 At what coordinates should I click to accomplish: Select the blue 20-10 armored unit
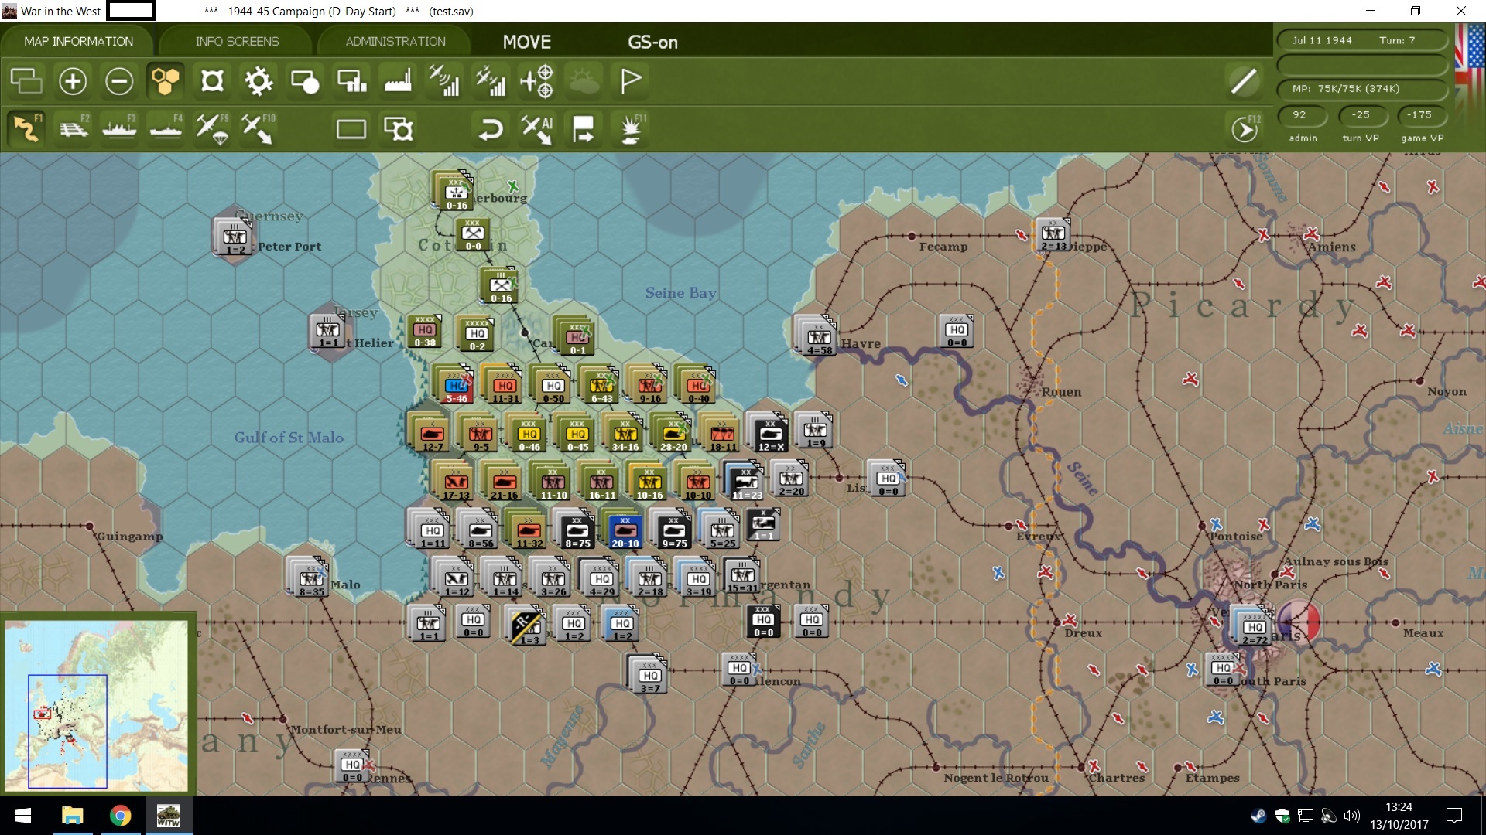coord(625,531)
